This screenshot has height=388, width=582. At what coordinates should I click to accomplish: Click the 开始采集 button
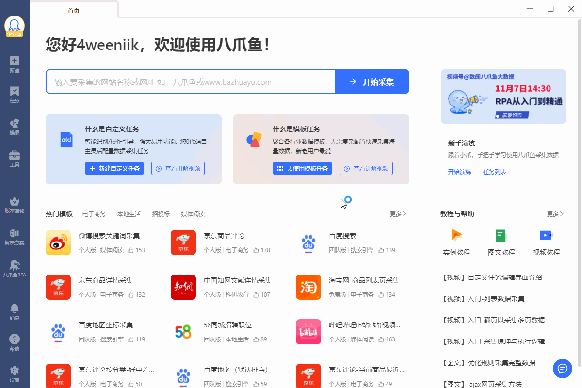(372, 81)
